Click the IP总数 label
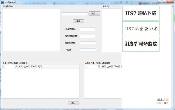 69,49
